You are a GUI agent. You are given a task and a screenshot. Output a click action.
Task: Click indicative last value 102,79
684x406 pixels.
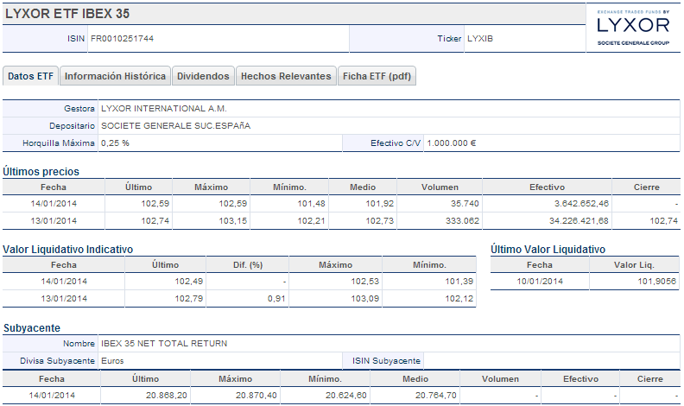(x=189, y=299)
